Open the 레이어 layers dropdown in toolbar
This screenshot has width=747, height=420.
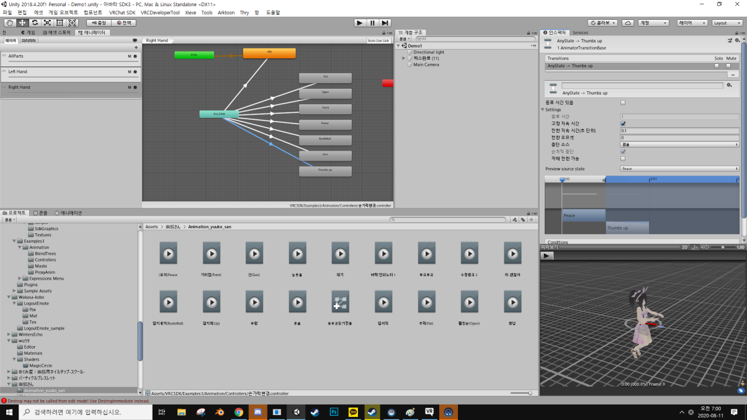tap(692, 23)
